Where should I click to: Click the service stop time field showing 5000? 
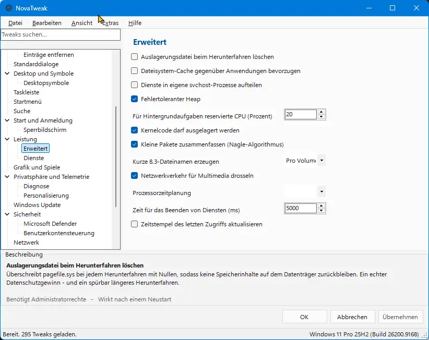(x=301, y=208)
